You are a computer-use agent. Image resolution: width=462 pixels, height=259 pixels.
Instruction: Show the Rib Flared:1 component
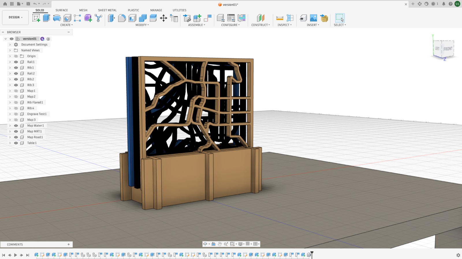16,102
